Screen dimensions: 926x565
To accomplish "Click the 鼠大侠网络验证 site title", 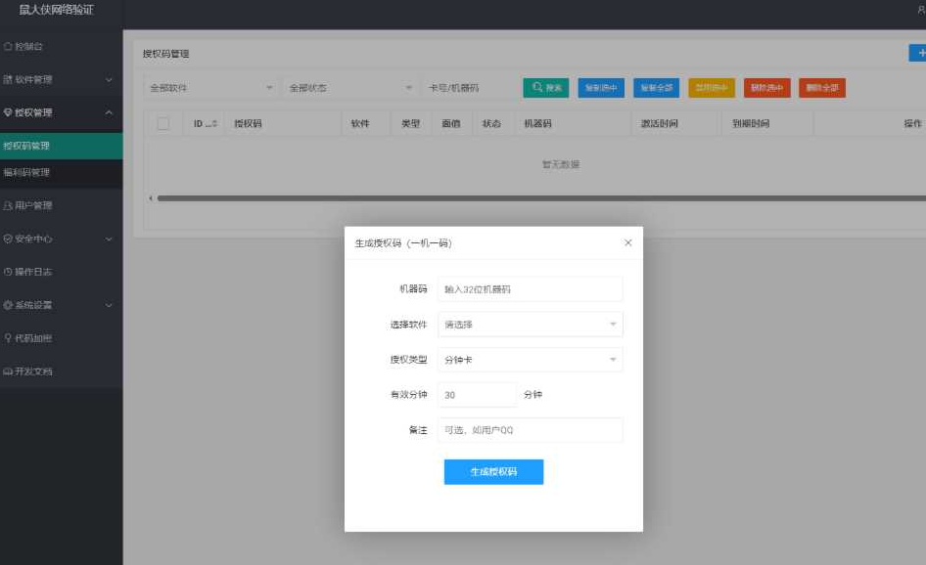I will (x=56, y=10).
